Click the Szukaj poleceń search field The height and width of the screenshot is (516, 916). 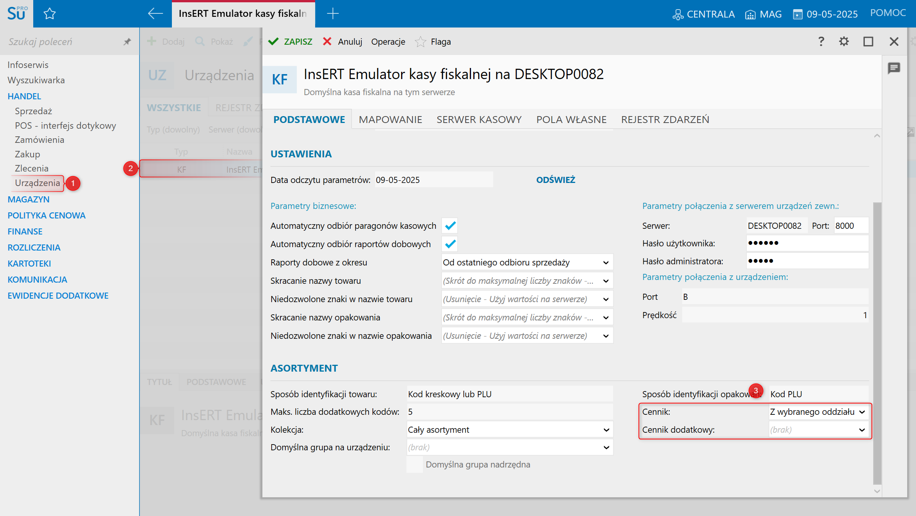pyautogui.click(x=61, y=42)
